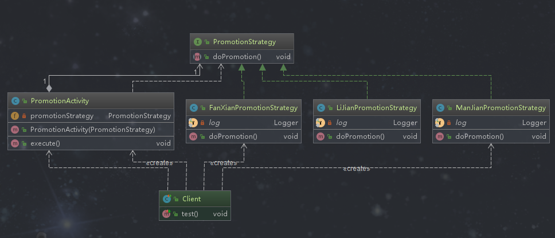Select the log field in FanXianPromotionStrategy
The width and height of the screenshot is (555, 238).
pos(213,123)
